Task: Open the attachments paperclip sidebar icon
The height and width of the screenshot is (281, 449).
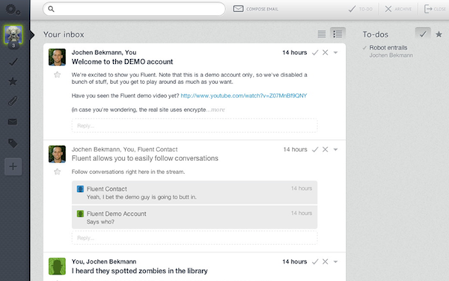Action: coord(13,101)
